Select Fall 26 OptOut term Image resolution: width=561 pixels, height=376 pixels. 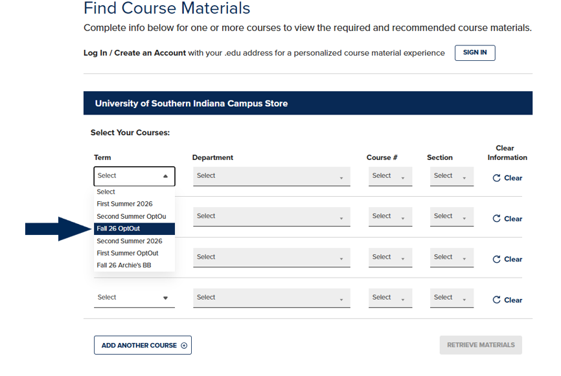click(134, 228)
